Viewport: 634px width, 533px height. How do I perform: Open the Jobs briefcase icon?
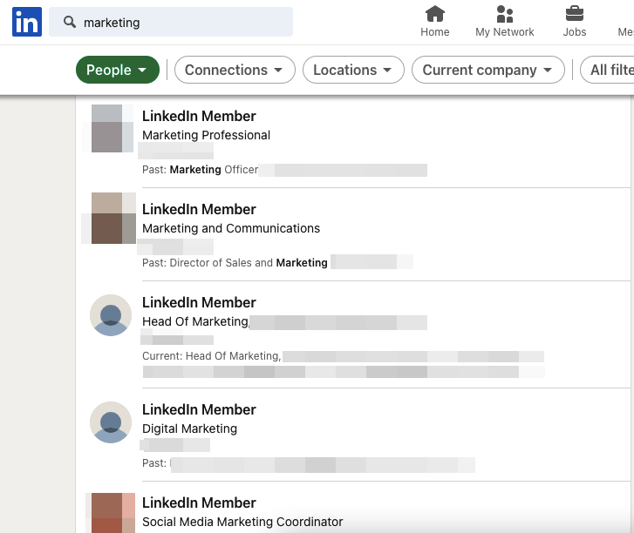point(574,22)
